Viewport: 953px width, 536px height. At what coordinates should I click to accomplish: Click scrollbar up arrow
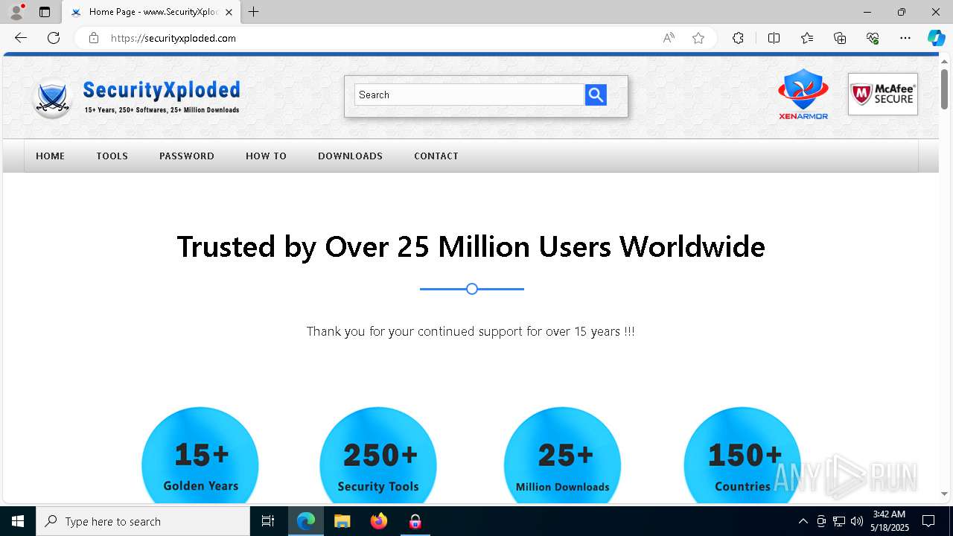944,60
